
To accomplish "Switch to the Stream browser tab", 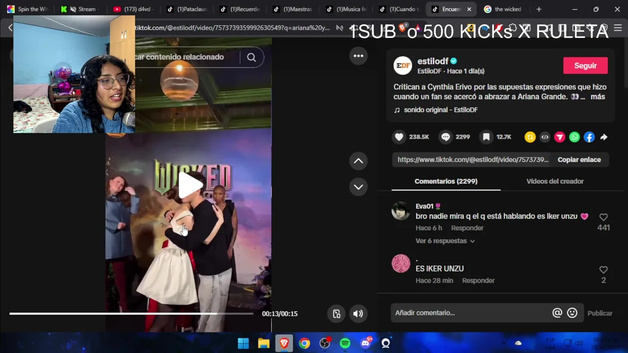I will [x=81, y=9].
